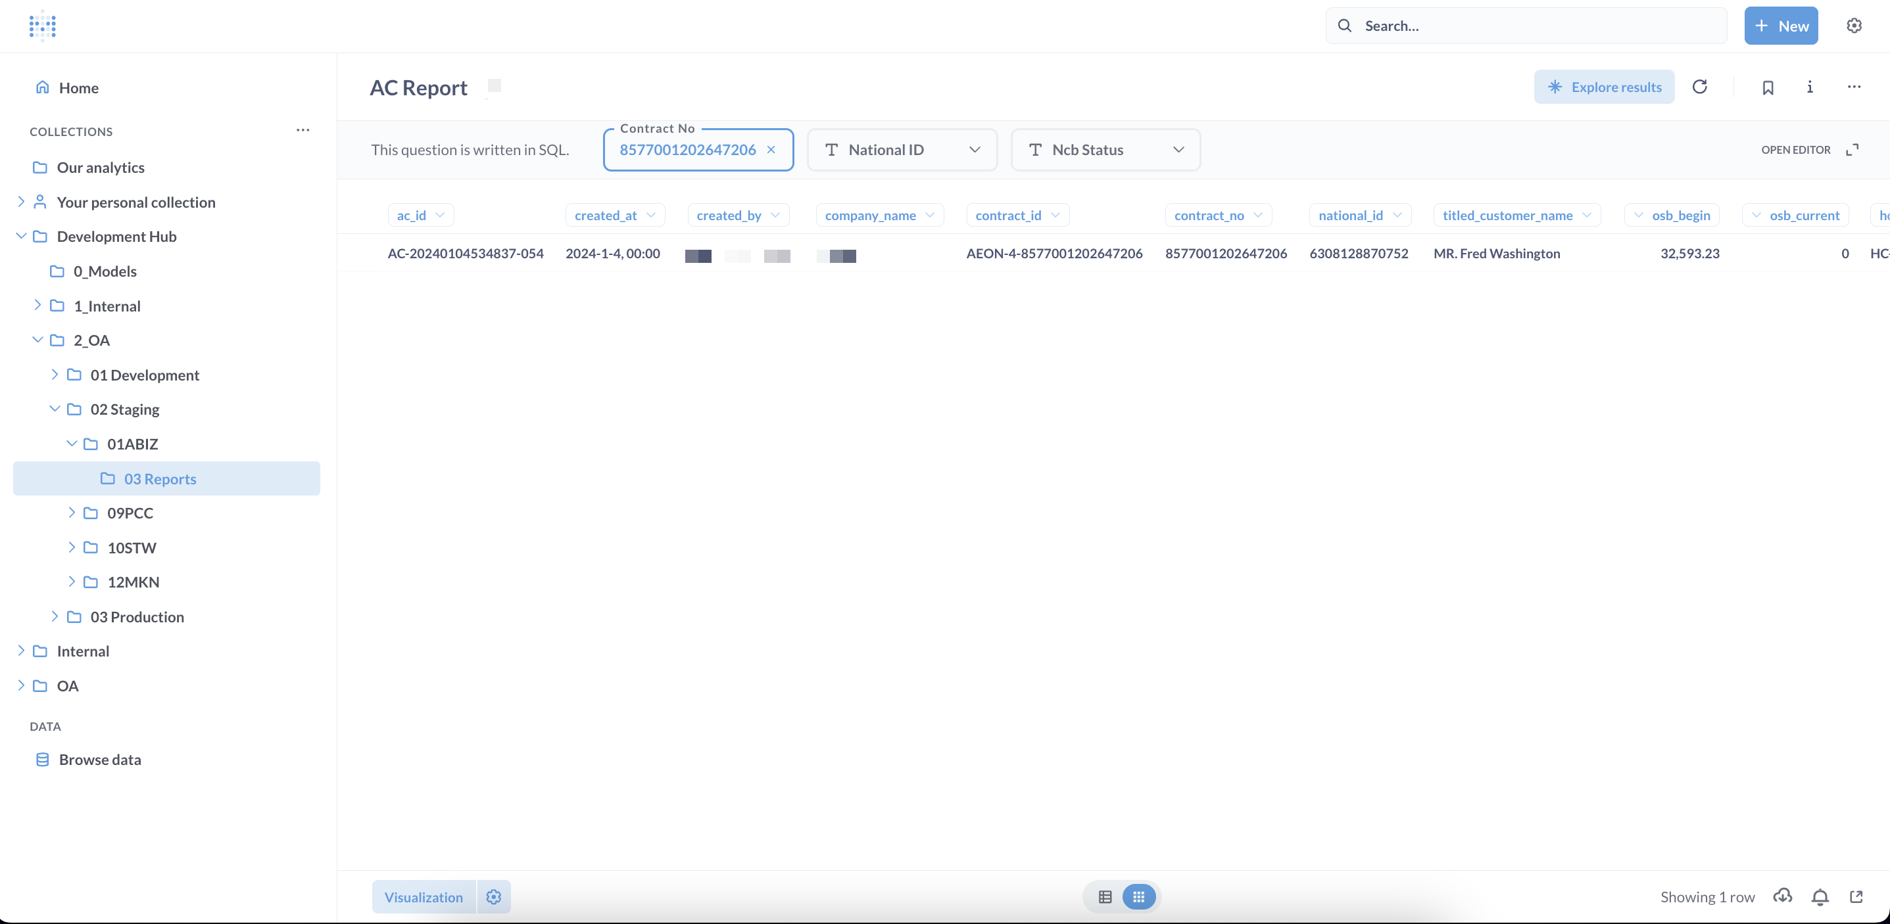
Task: Bookmark the AC Report question
Action: (x=1768, y=88)
